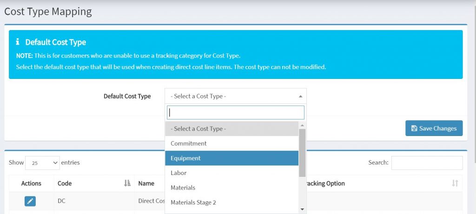
Task: Click the edit pencil icon for DC row
Action: [30, 201]
